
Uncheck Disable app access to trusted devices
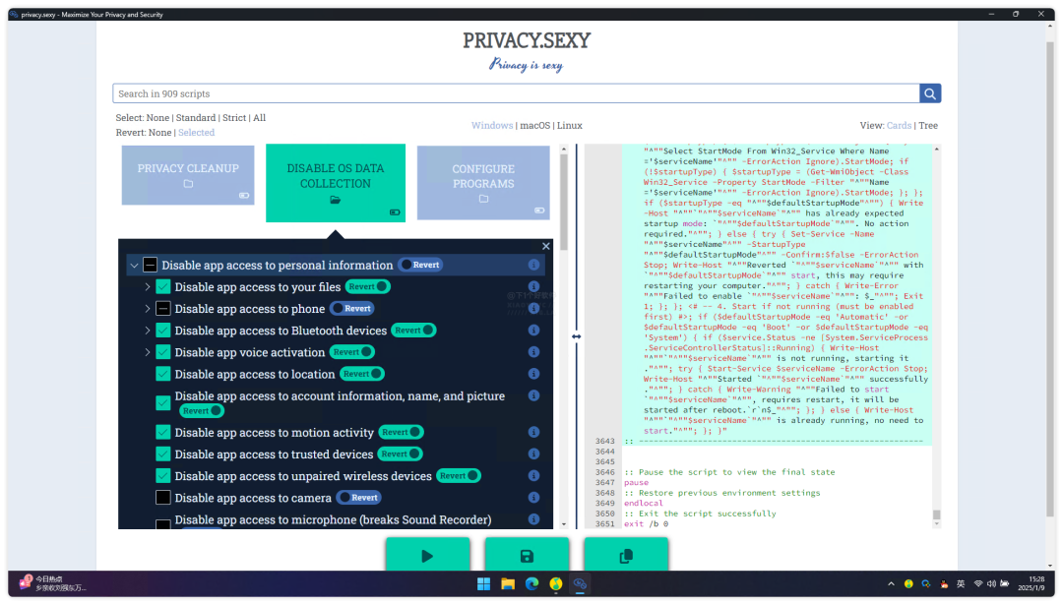(x=163, y=454)
